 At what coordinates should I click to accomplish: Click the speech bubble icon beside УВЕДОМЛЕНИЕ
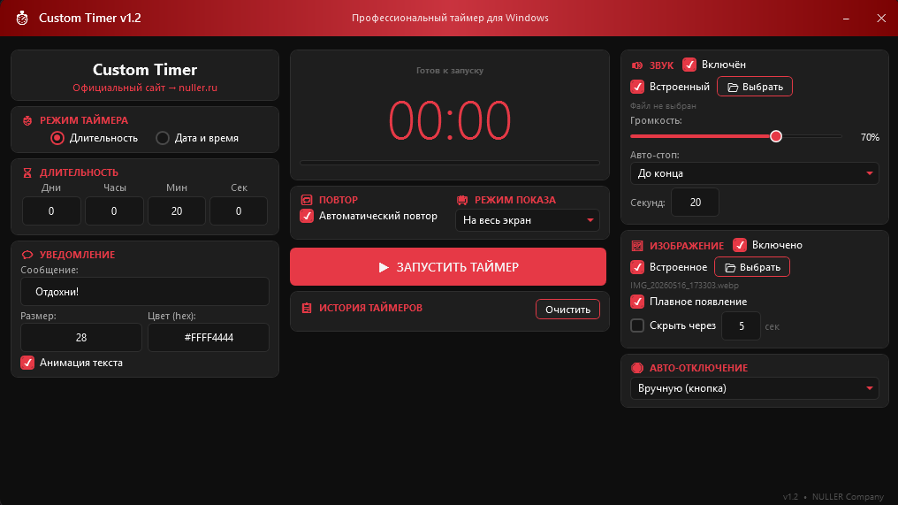point(27,255)
